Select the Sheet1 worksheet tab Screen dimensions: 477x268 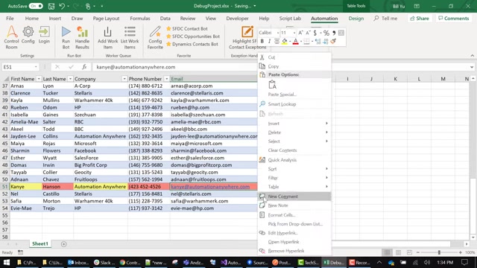[40, 243]
